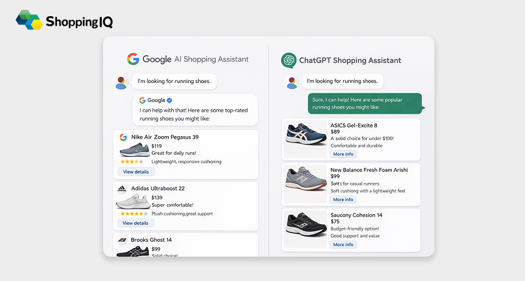
Task: Click the Adidas Ultraboost star rating
Action: 131,214
